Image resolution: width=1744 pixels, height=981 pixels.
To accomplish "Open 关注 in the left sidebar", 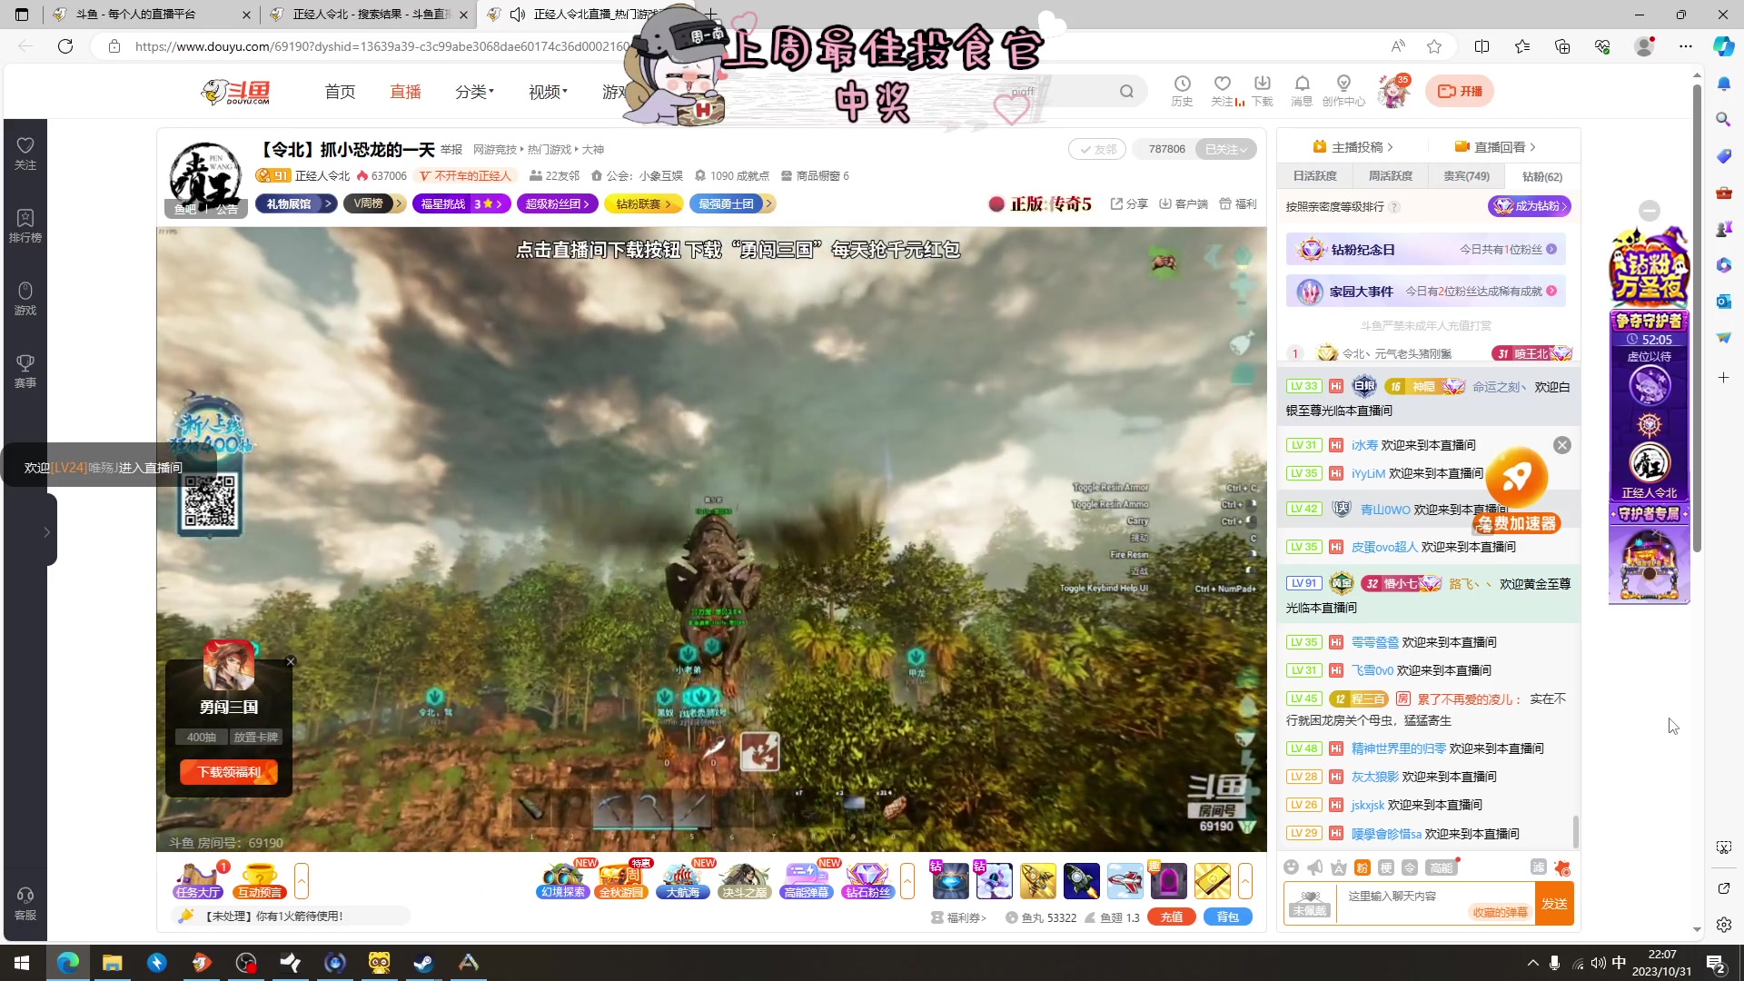I will [25, 154].
